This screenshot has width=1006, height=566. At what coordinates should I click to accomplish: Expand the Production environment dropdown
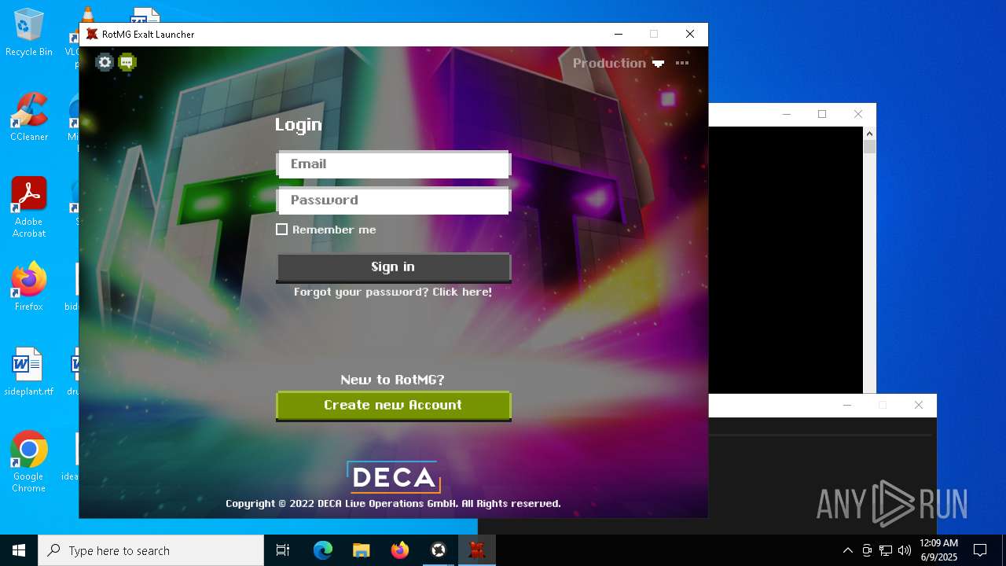coord(619,63)
